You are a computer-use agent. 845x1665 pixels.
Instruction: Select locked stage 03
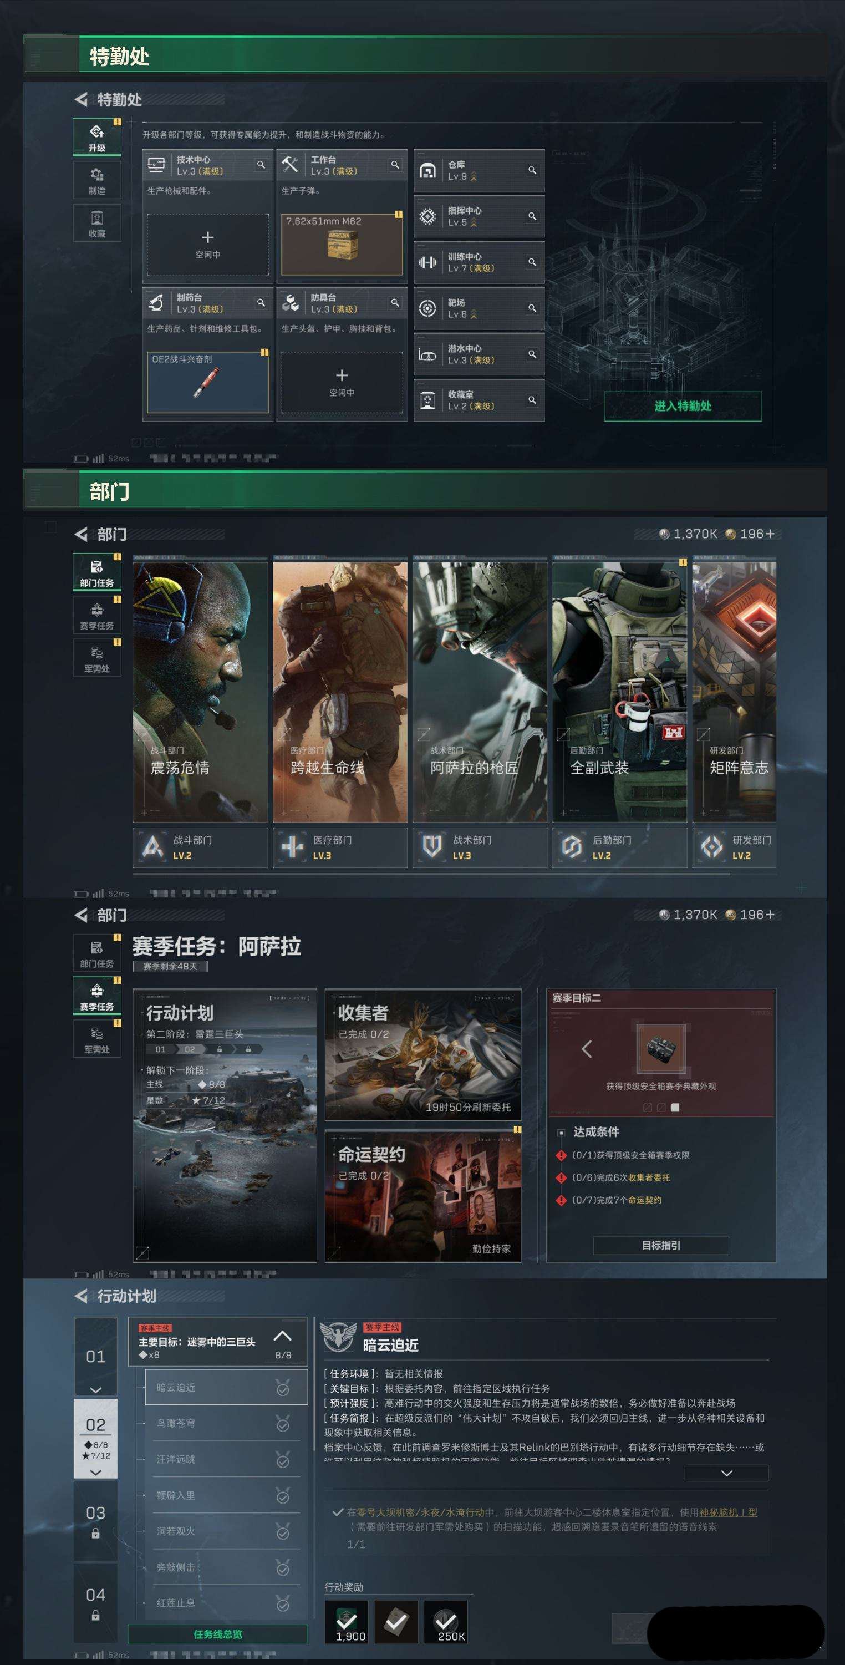[x=95, y=1521]
